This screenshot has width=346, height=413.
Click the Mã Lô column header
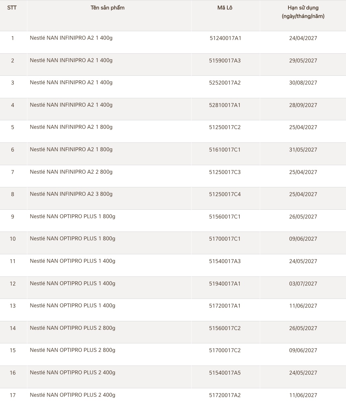coord(225,8)
